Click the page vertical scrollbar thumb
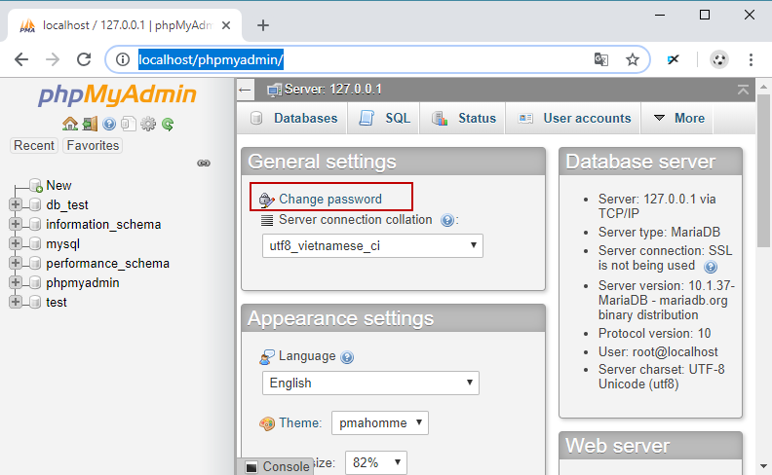The image size is (772, 475). coord(763,172)
